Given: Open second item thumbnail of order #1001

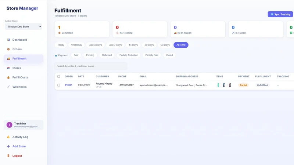Looking at the screenshot, I should pos(224,85).
